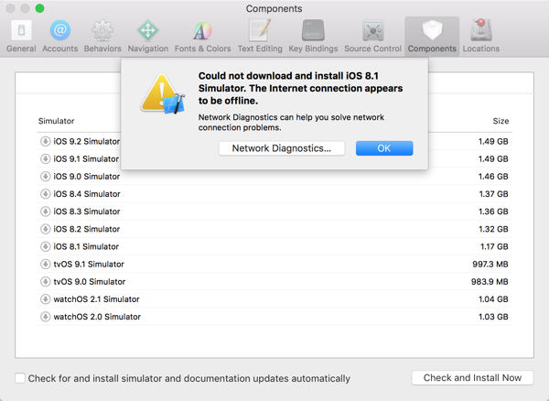The width and height of the screenshot is (549, 401).
Task: Open the Accounts preferences pane
Action: tap(60, 35)
